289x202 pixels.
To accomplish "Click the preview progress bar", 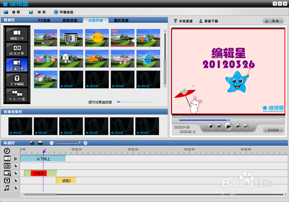I will point(228,120).
